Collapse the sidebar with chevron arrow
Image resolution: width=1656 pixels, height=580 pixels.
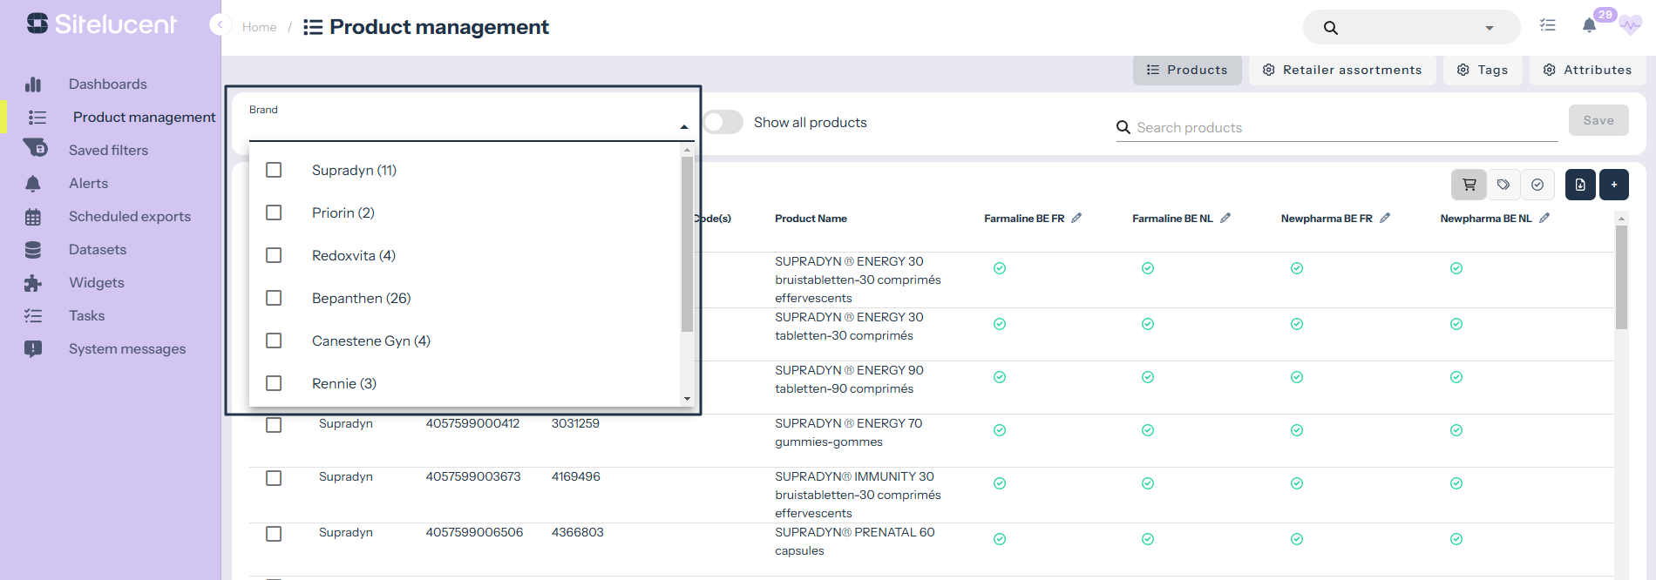click(221, 25)
